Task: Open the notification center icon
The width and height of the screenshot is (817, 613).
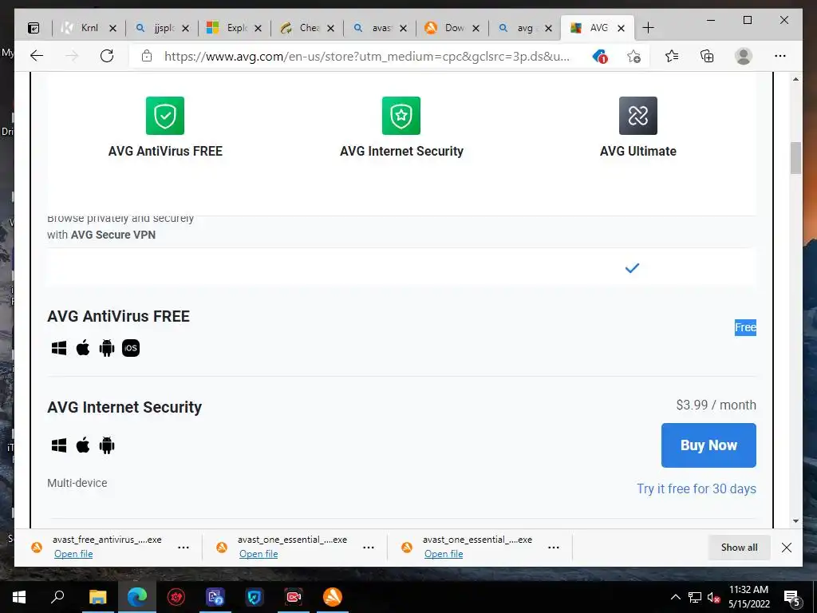Action: [x=792, y=598]
